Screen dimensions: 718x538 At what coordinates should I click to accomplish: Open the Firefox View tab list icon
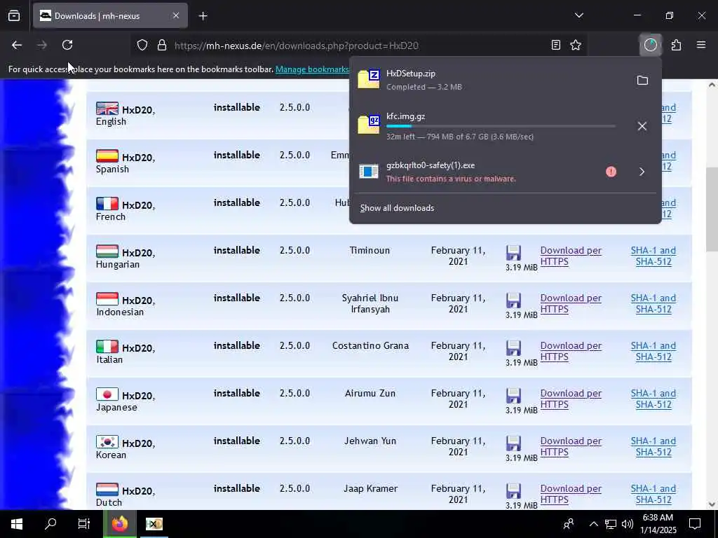pyautogui.click(x=14, y=16)
